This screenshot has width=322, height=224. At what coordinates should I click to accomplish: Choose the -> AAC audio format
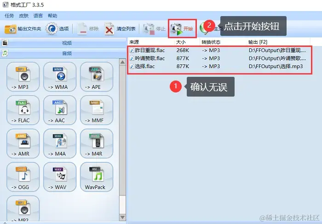(60, 110)
